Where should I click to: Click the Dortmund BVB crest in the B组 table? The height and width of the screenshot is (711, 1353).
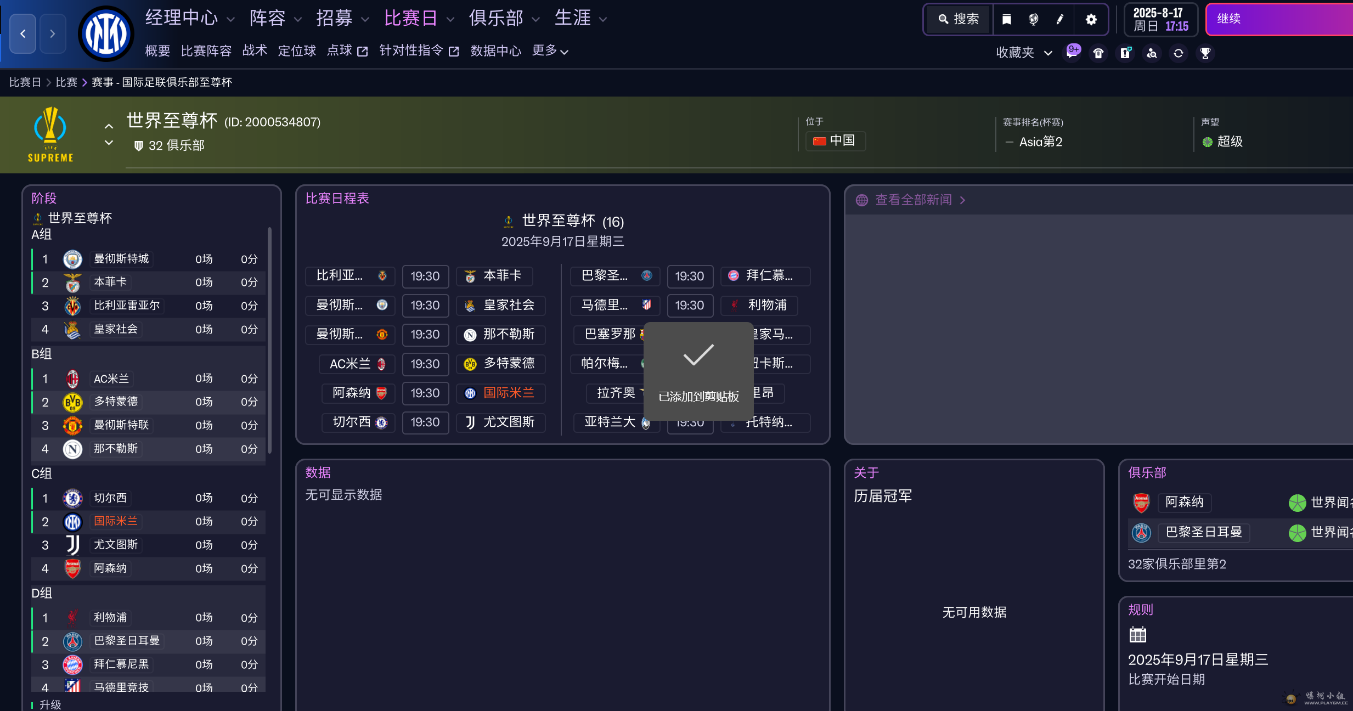[72, 402]
